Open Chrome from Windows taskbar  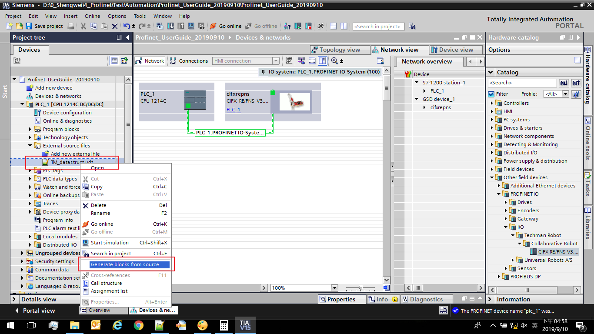(139, 325)
